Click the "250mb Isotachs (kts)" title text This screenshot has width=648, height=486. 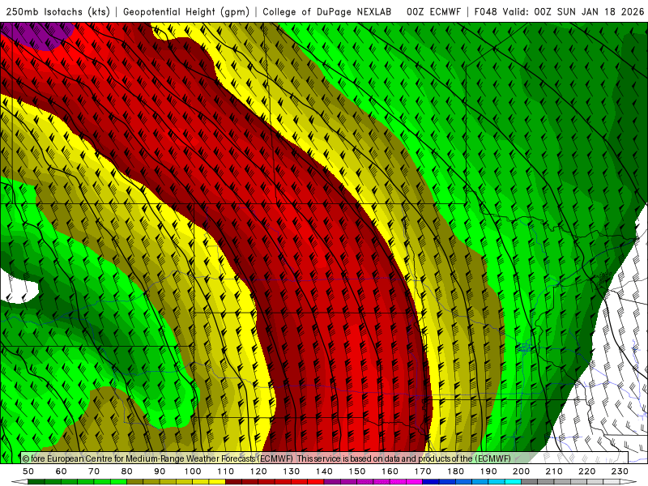[58, 11]
